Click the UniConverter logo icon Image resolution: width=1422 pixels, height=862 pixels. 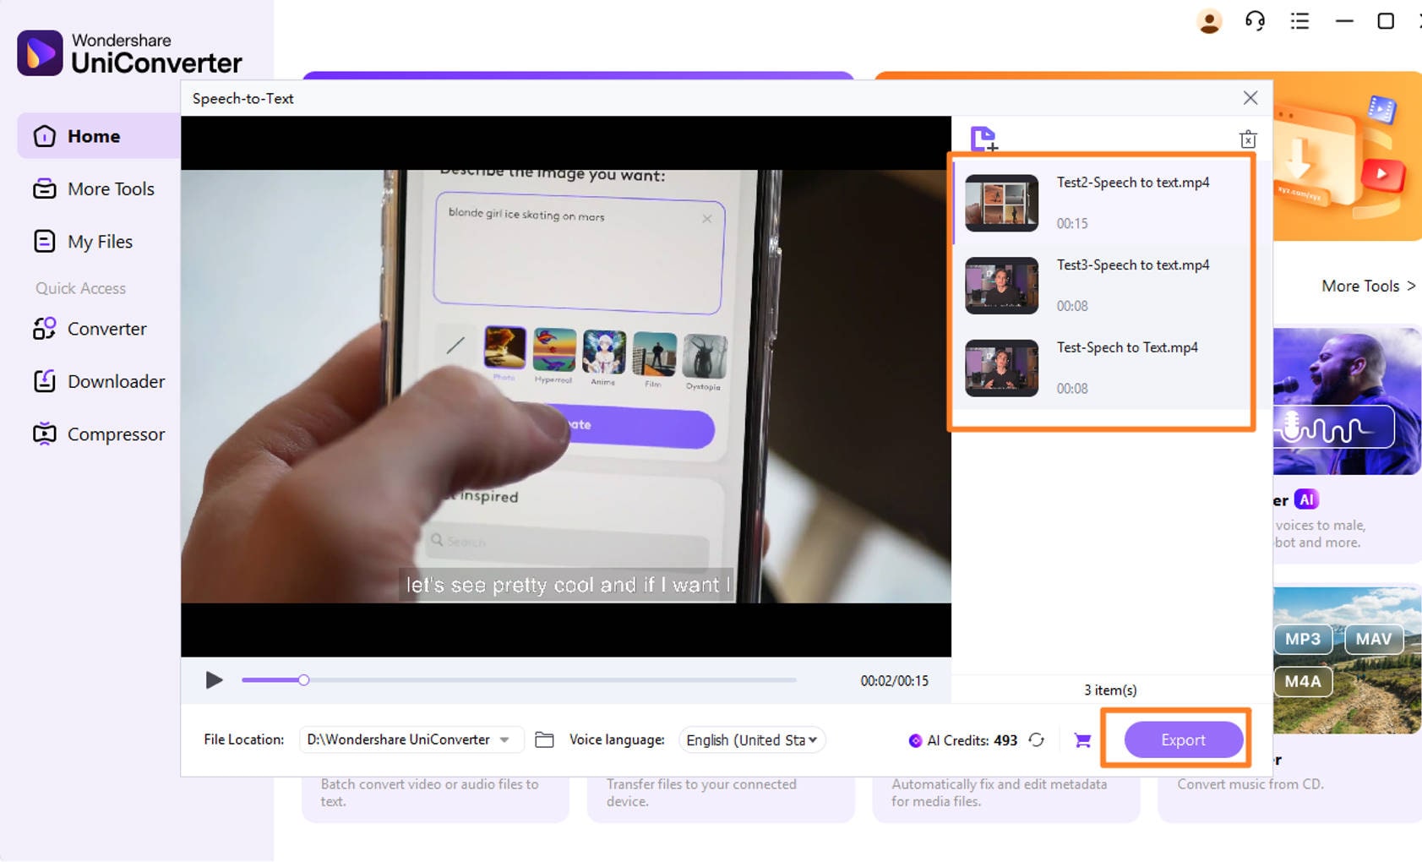pos(40,53)
